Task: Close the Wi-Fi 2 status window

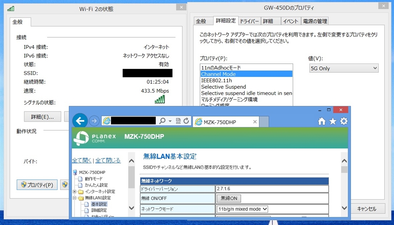Action: (181, 7)
